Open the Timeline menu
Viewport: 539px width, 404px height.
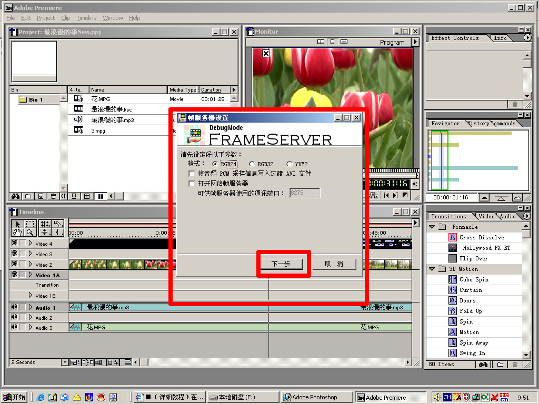pyautogui.click(x=86, y=18)
